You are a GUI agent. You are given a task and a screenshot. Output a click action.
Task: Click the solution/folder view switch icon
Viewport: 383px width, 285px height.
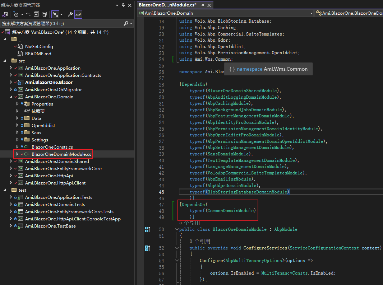click(x=5, y=14)
